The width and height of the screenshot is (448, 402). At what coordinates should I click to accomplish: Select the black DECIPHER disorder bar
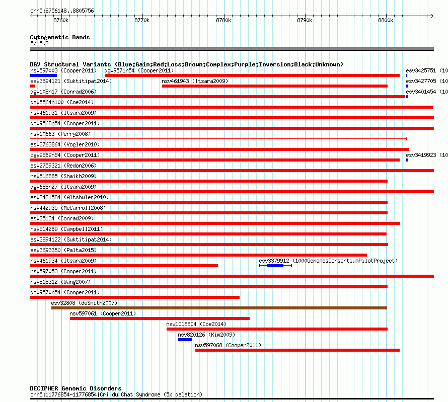click(x=232, y=399)
